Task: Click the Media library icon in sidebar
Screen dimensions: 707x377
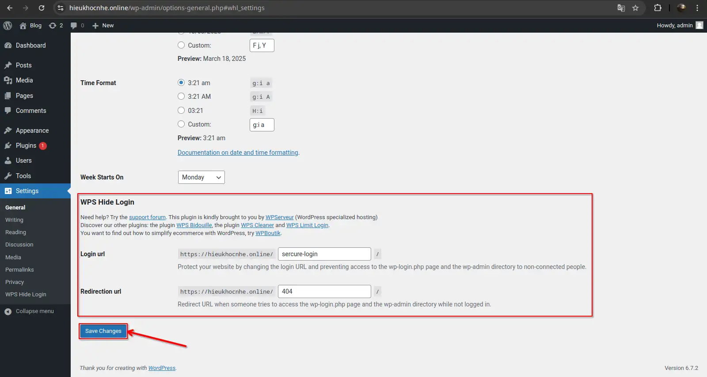Action: click(8, 80)
